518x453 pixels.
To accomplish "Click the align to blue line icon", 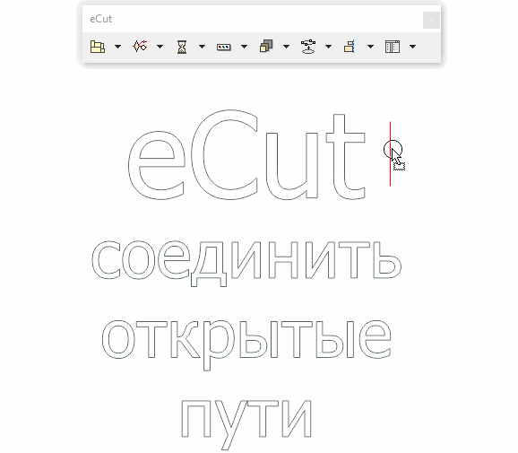I will (x=350, y=47).
